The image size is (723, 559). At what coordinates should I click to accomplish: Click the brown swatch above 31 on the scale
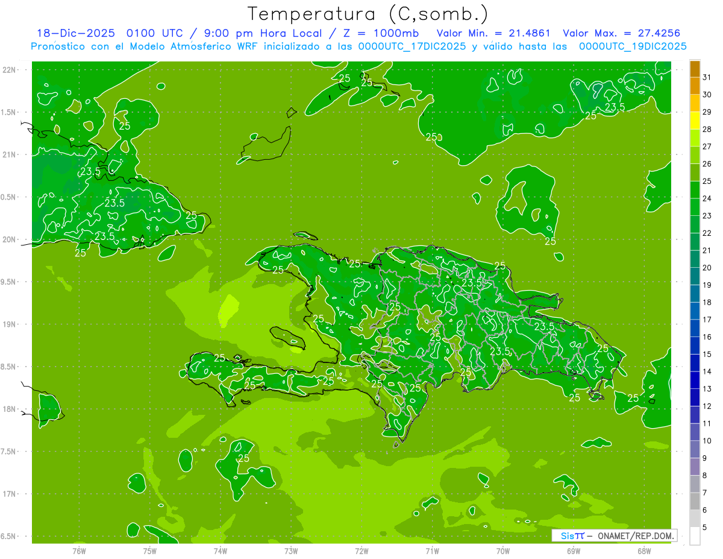click(x=695, y=69)
